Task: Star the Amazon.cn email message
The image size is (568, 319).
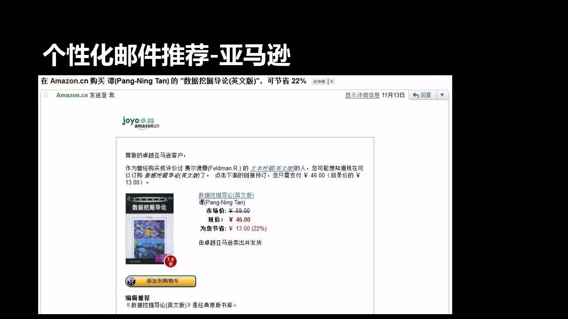Action: (x=45, y=94)
